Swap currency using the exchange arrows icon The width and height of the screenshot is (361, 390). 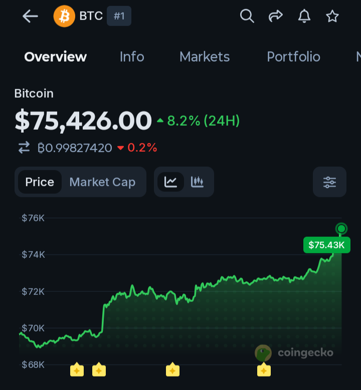pos(24,148)
